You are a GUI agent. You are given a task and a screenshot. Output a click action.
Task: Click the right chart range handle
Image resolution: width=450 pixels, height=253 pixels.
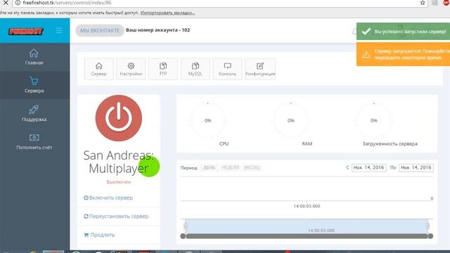[428, 226]
